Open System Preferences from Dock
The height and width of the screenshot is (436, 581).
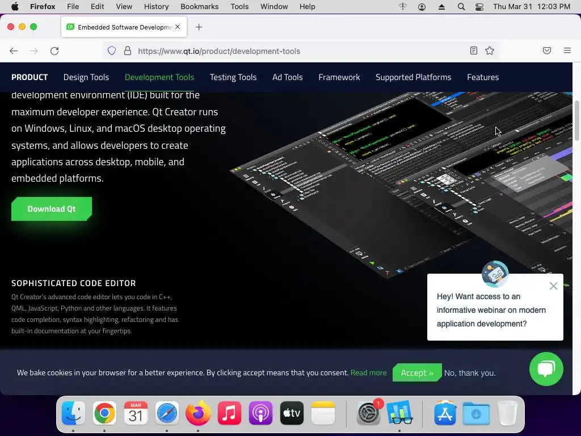(368, 413)
